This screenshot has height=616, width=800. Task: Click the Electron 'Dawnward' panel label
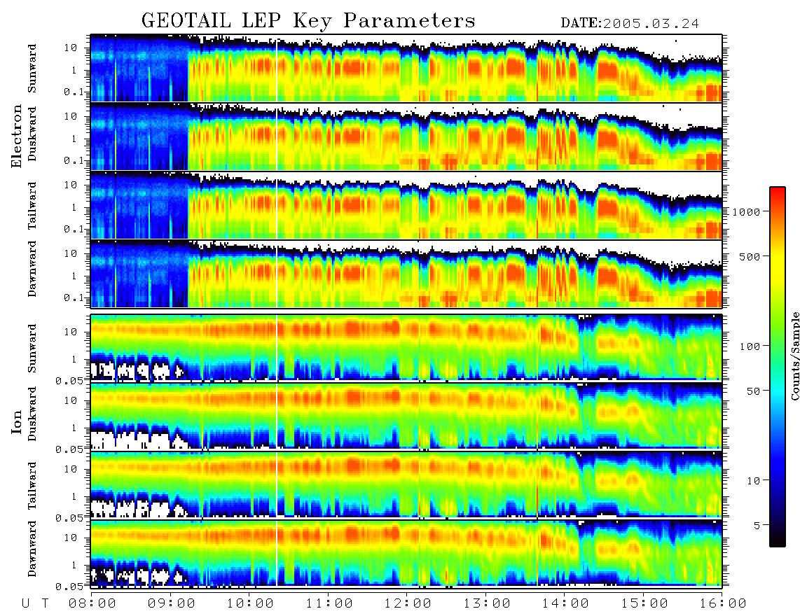pos(32,269)
